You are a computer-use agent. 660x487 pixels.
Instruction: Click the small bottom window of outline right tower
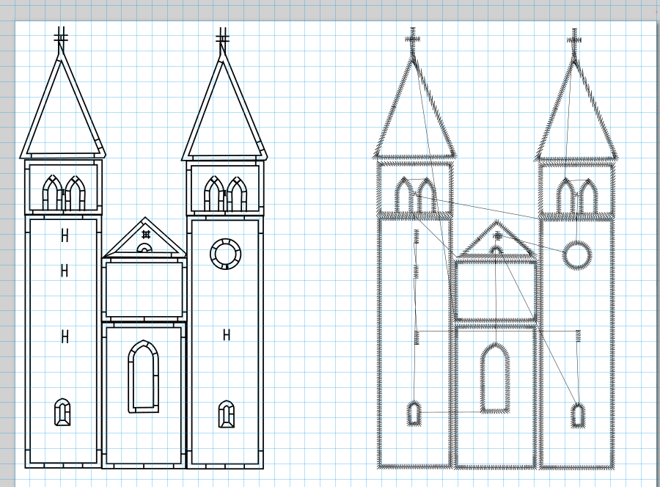[x=227, y=414]
